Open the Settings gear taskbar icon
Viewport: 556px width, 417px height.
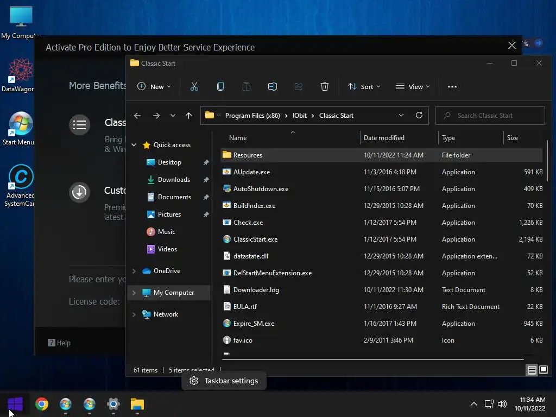tap(113, 404)
